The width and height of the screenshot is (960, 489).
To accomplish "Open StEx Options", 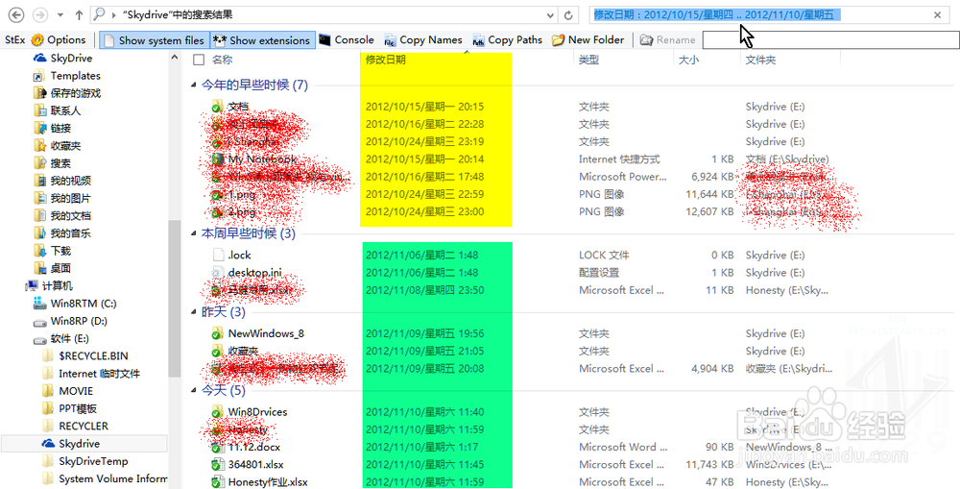I will 59,39.
